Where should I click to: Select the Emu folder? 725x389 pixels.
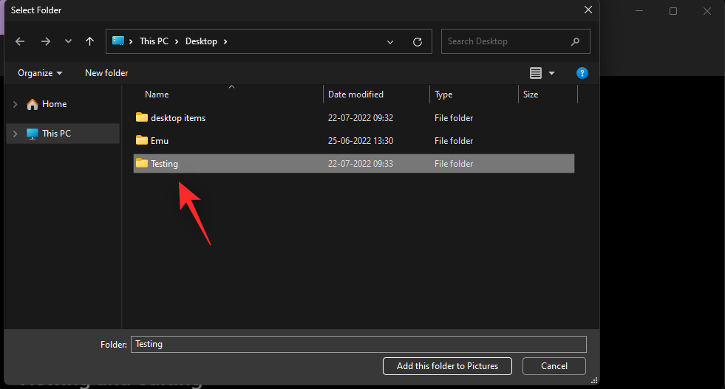click(160, 141)
